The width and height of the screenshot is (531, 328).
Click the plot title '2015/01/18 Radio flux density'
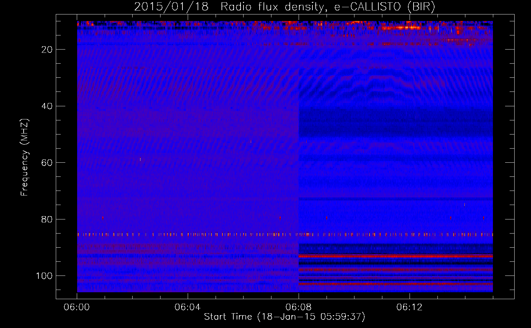click(x=285, y=7)
